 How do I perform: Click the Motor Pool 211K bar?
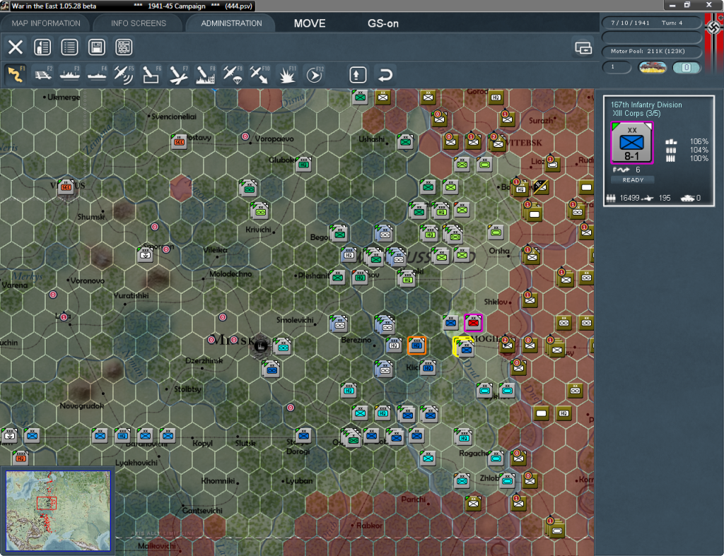tap(652, 51)
